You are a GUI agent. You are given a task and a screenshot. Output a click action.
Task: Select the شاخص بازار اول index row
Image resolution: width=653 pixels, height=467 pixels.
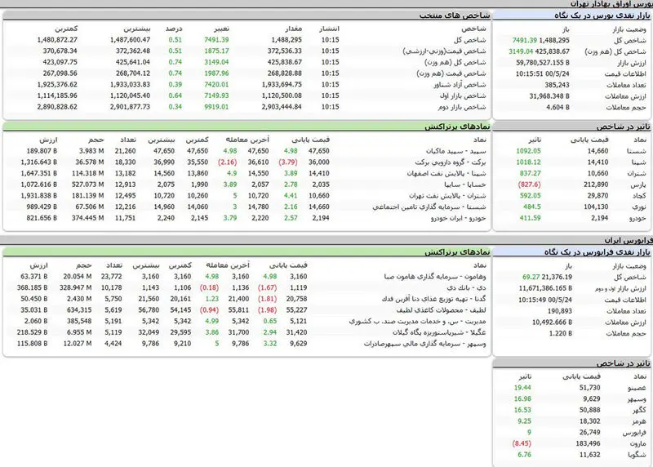coord(247,96)
